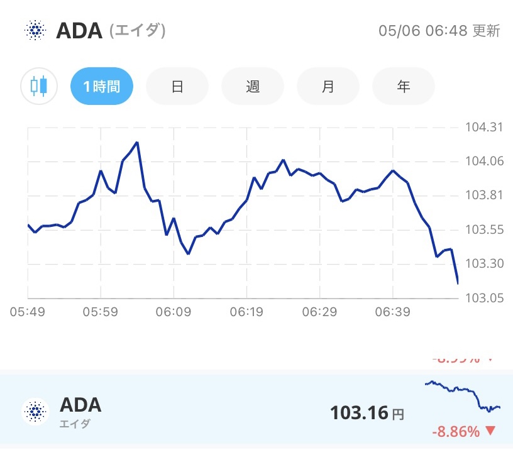Select the 週 timeframe tab
Screen dimensions: 513x450
pos(253,86)
